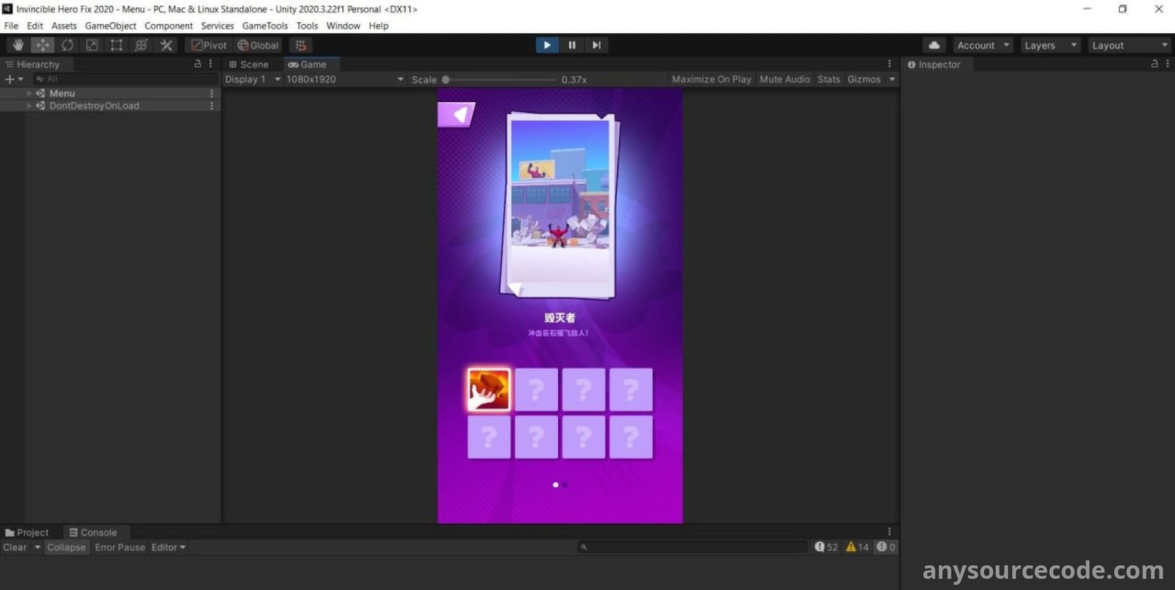Toggle Maximize On Play
Image resolution: width=1175 pixels, height=590 pixels.
711,79
